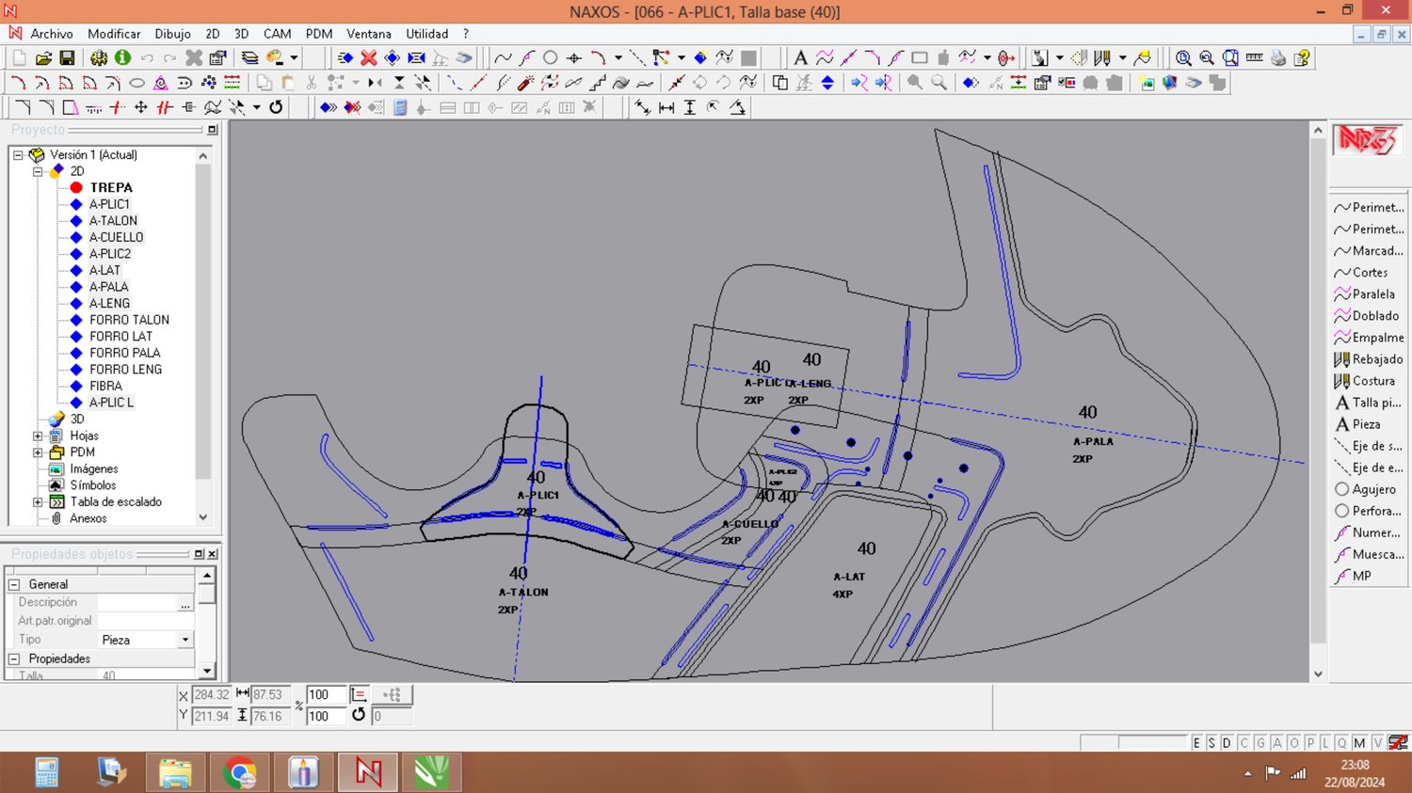Click the Save floppy disk icon
1412x793 pixels.
click(67, 58)
